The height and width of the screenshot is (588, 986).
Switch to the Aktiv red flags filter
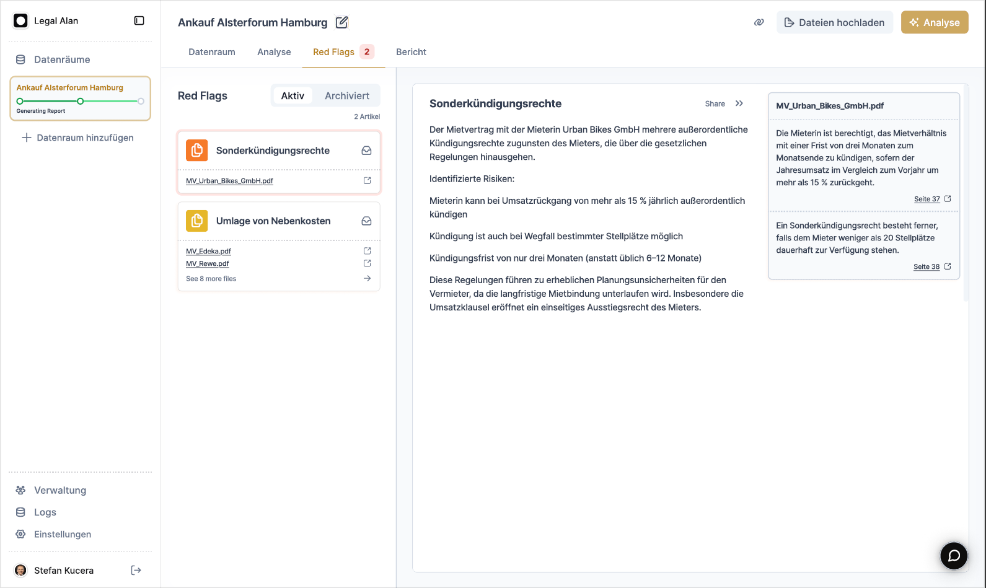293,96
